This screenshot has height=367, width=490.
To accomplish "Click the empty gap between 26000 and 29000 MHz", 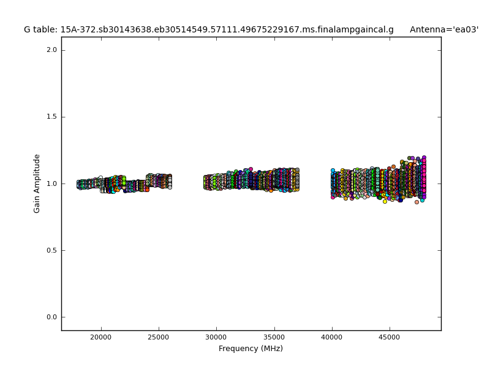I will (187, 183).
